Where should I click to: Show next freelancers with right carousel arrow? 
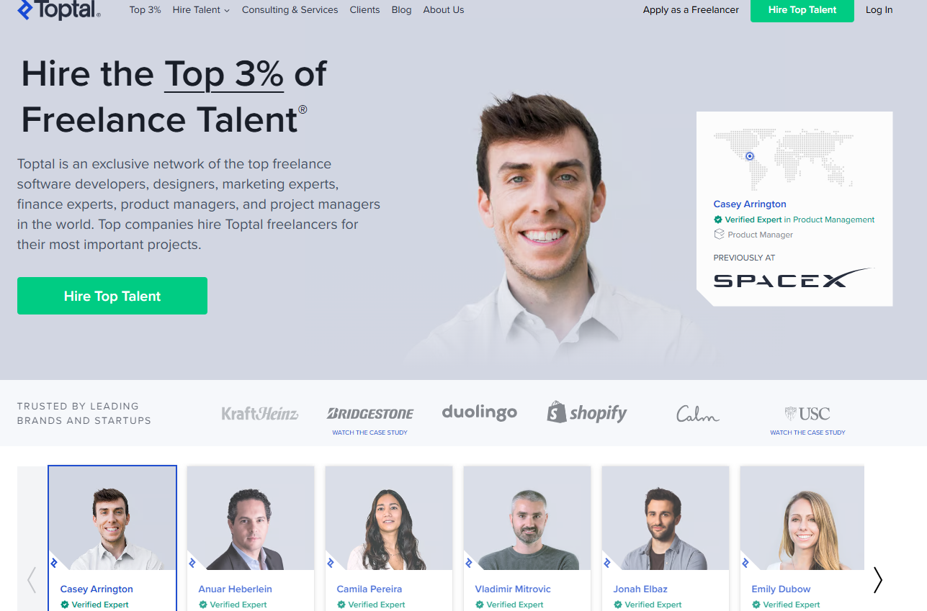[x=877, y=579]
